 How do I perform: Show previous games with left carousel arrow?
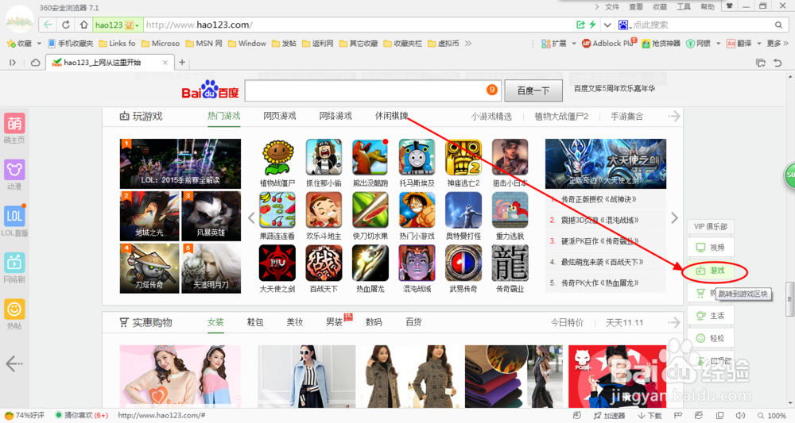coord(251,218)
